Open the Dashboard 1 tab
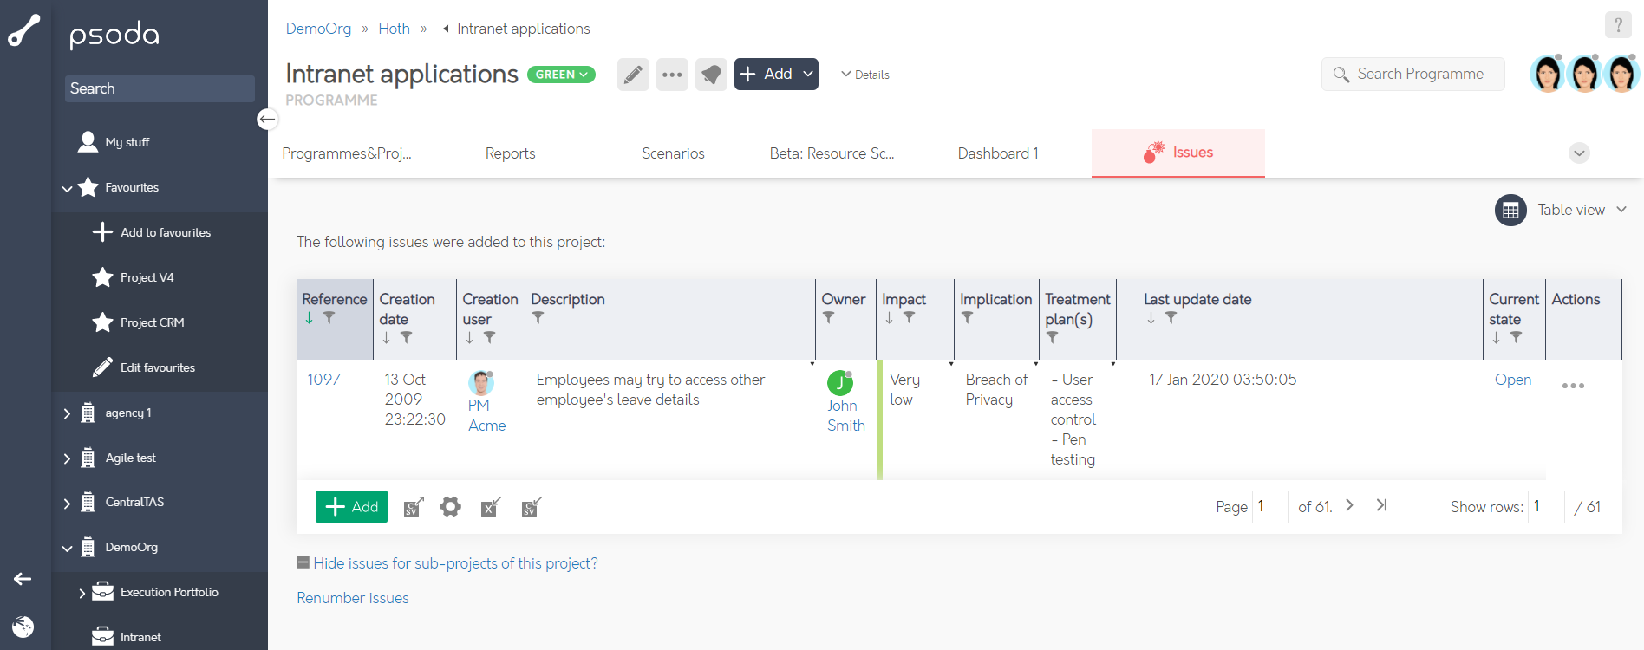The width and height of the screenshot is (1644, 650). pyautogui.click(x=997, y=153)
